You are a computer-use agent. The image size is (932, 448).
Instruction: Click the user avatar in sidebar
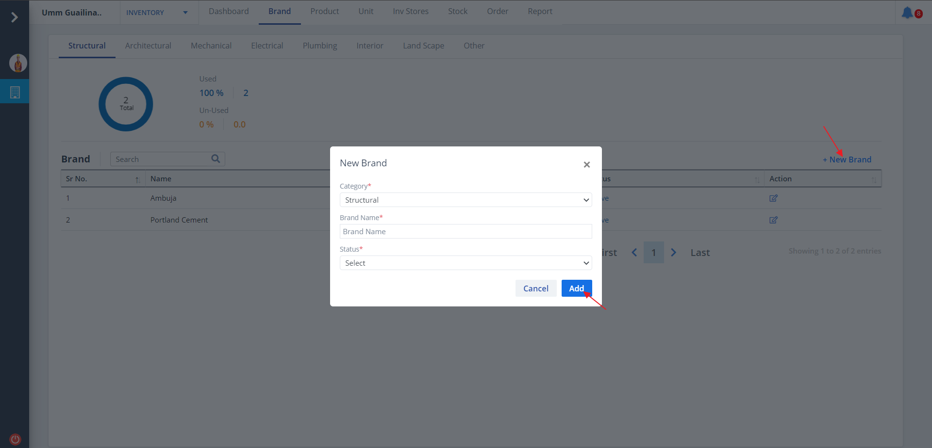[x=18, y=63]
